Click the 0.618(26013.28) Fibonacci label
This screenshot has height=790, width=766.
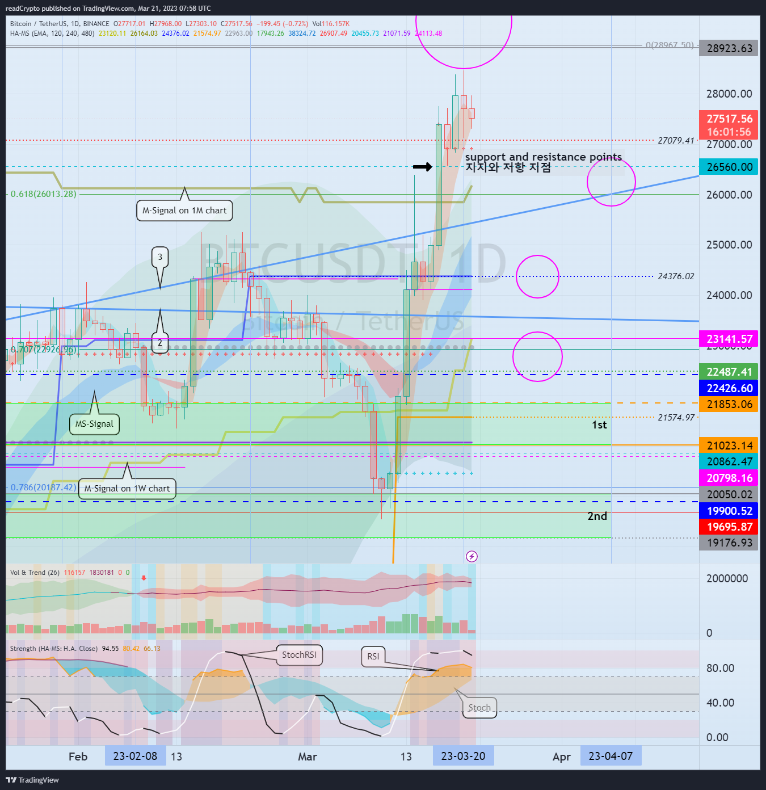(x=43, y=194)
